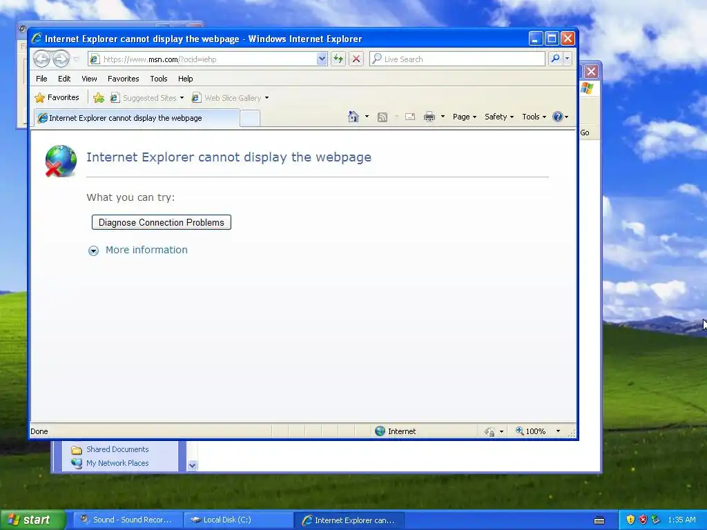Close the background explorer window
This screenshot has width=707, height=530.
click(591, 71)
